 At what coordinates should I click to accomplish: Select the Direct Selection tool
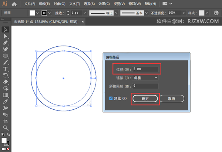point(6,36)
